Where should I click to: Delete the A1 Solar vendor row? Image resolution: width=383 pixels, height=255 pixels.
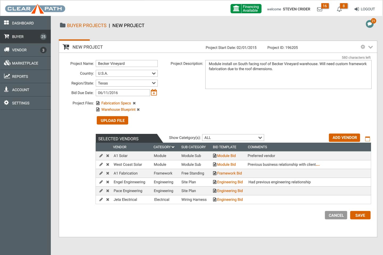click(108, 156)
